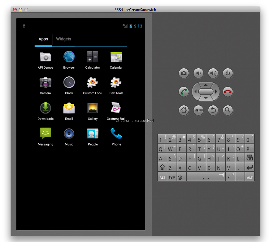Image resolution: width=271 pixels, height=242 pixels.
Task: Click the 9:13 clock in status bar
Action: [138, 26]
